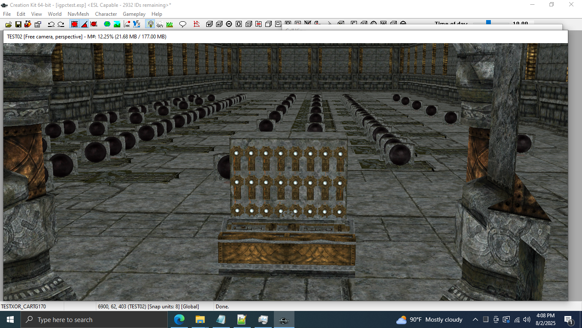Click TESTXOR_CARTG170 in the status bar

click(x=24, y=306)
